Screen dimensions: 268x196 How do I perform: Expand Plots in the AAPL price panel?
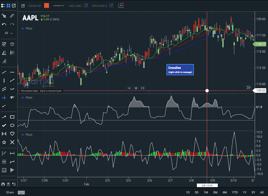pos(27,28)
